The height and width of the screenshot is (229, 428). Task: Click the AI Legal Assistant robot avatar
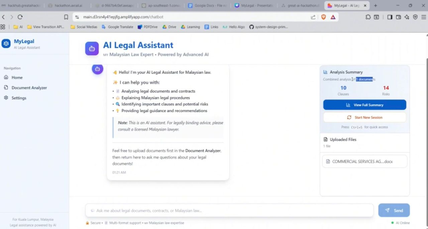tap(92, 48)
